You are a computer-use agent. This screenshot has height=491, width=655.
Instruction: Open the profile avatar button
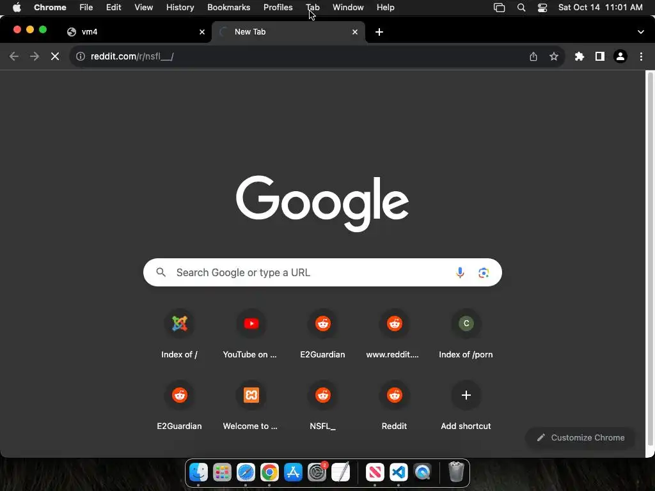click(620, 56)
